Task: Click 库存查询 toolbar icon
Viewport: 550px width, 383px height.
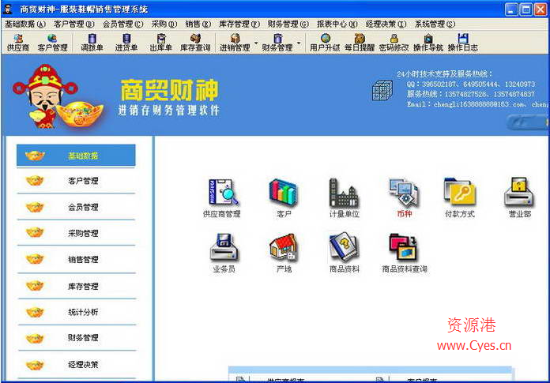Action: [195, 43]
